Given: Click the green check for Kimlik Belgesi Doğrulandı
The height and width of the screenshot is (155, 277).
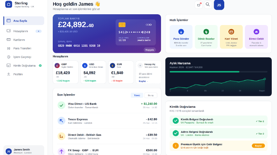Looking at the screenshot, I should click(176, 121).
